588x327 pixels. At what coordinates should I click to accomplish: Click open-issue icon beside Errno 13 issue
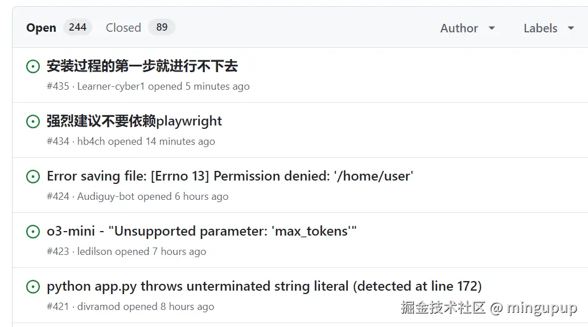33,177
